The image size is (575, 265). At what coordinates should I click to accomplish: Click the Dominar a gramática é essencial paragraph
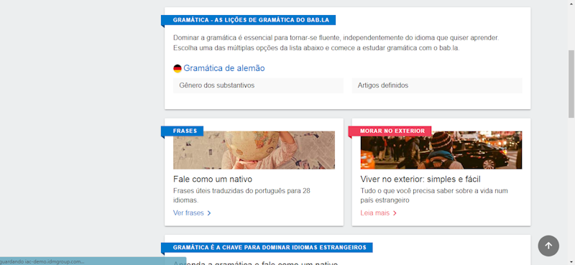pos(336,43)
